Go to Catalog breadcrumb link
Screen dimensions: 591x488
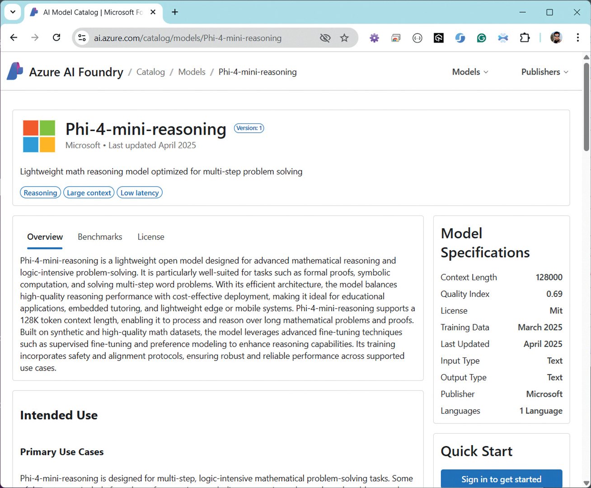click(x=150, y=72)
